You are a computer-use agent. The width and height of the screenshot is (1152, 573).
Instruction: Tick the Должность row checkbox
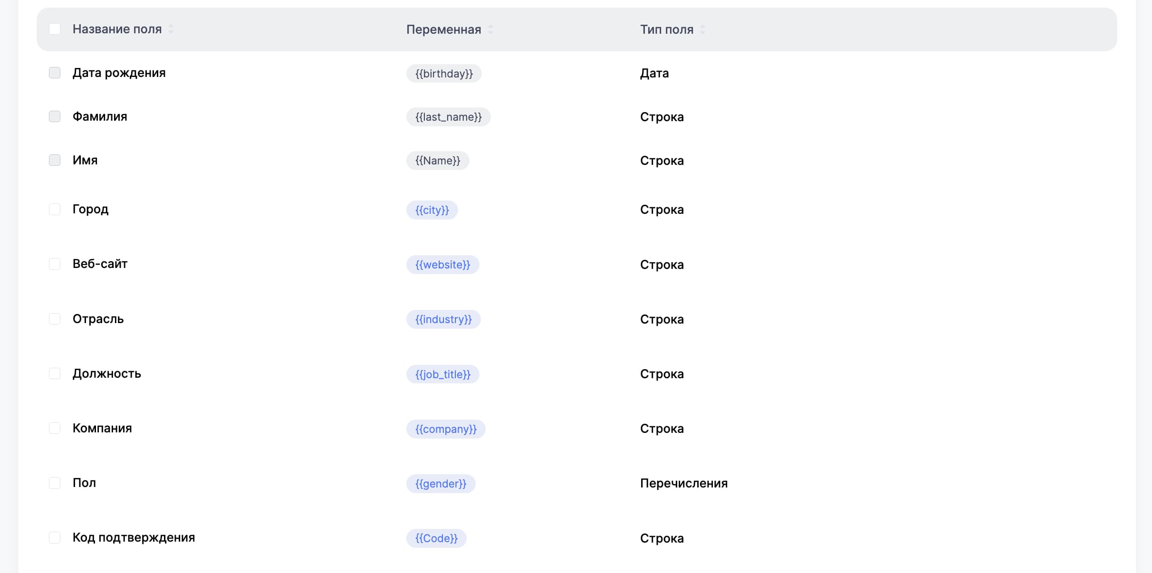(55, 373)
